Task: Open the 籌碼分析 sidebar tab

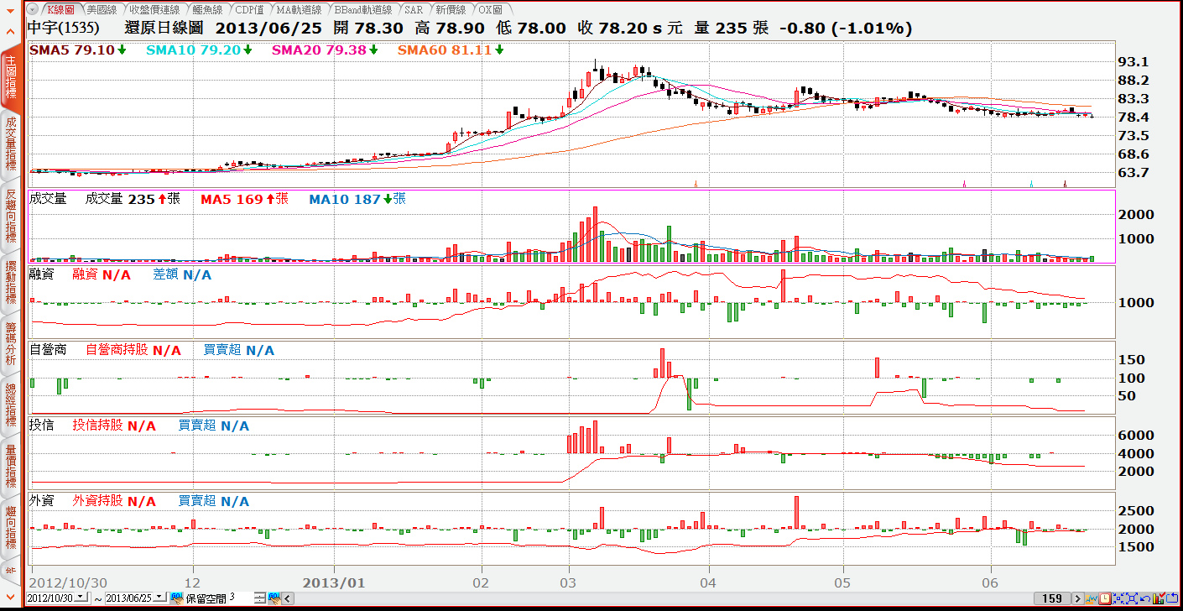Action: pyautogui.click(x=11, y=344)
